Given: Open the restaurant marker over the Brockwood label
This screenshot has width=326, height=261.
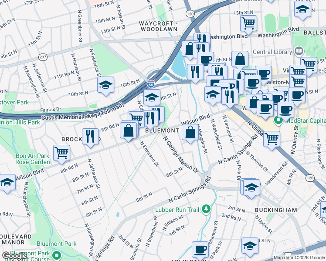Looking at the screenshot, I should (90, 137).
